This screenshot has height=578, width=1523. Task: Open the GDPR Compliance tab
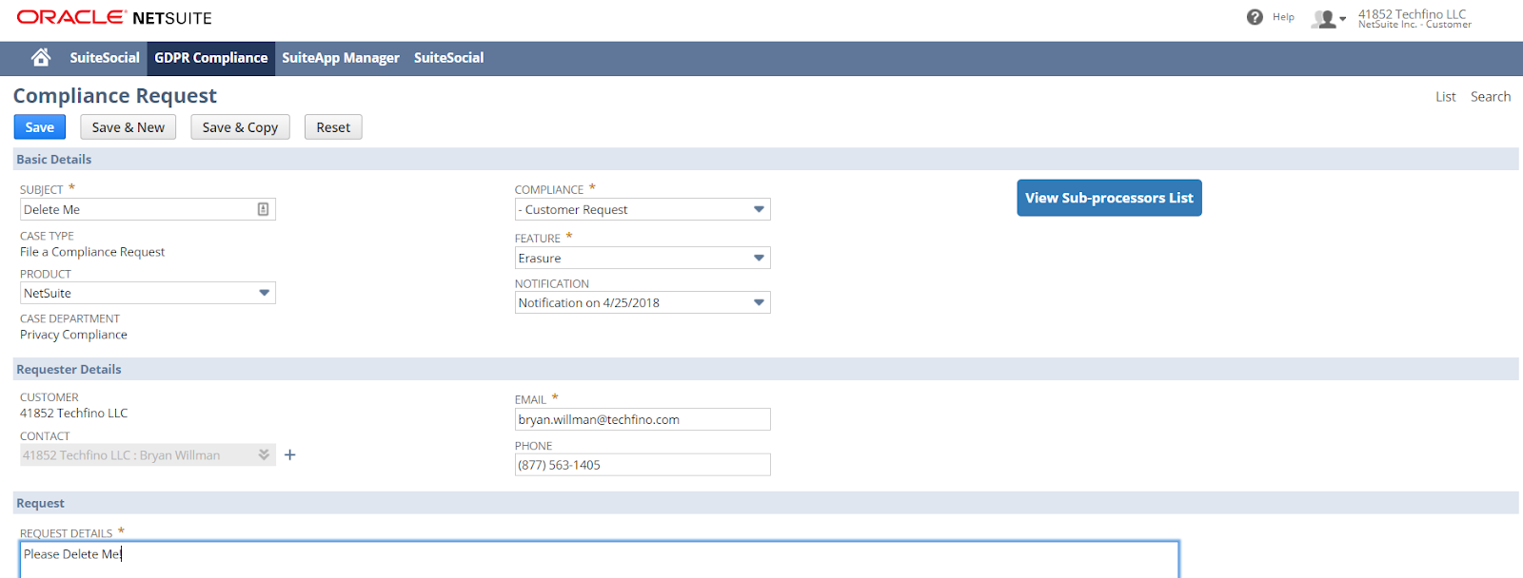tap(211, 58)
